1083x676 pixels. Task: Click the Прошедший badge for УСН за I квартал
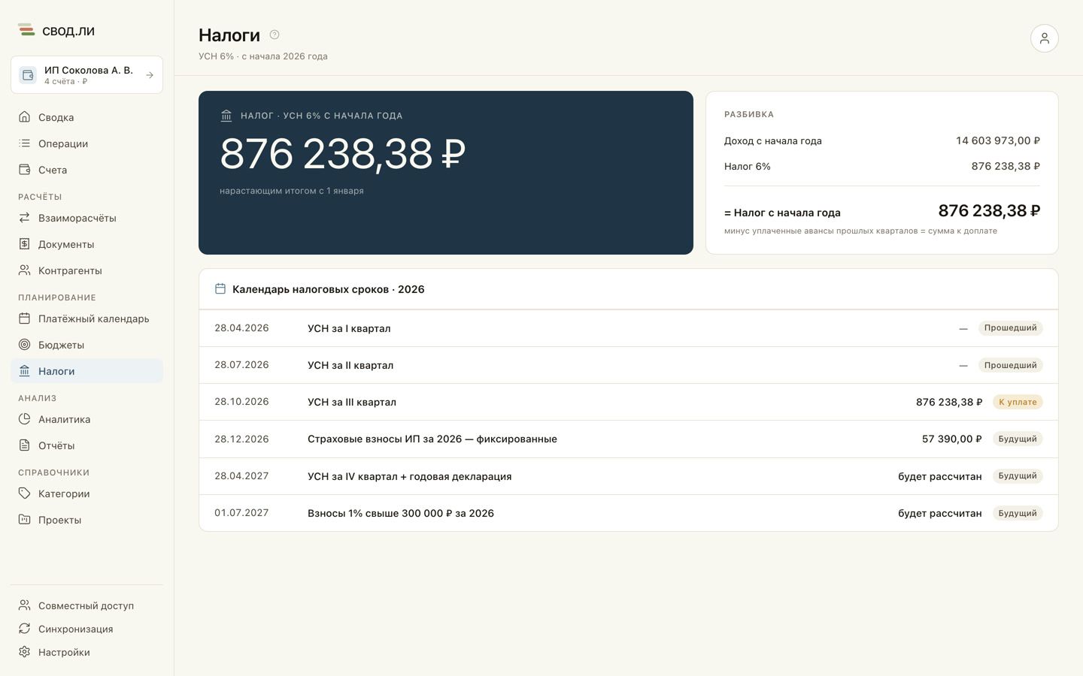pos(1010,328)
